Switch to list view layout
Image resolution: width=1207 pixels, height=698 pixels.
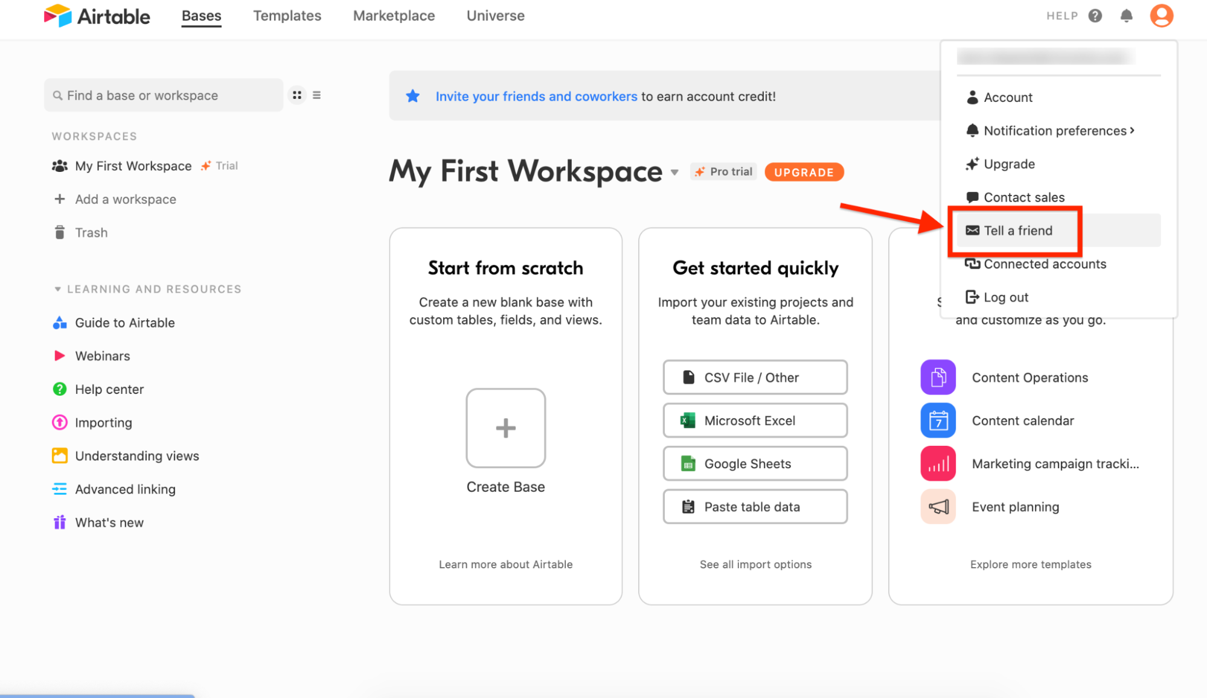(316, 95)
